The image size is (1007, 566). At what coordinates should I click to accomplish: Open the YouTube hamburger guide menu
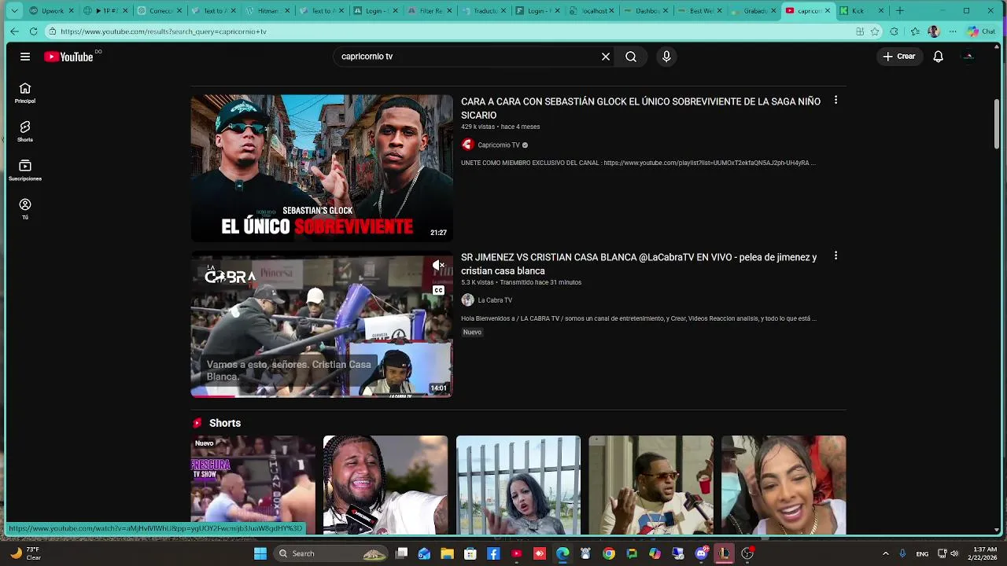25,57
